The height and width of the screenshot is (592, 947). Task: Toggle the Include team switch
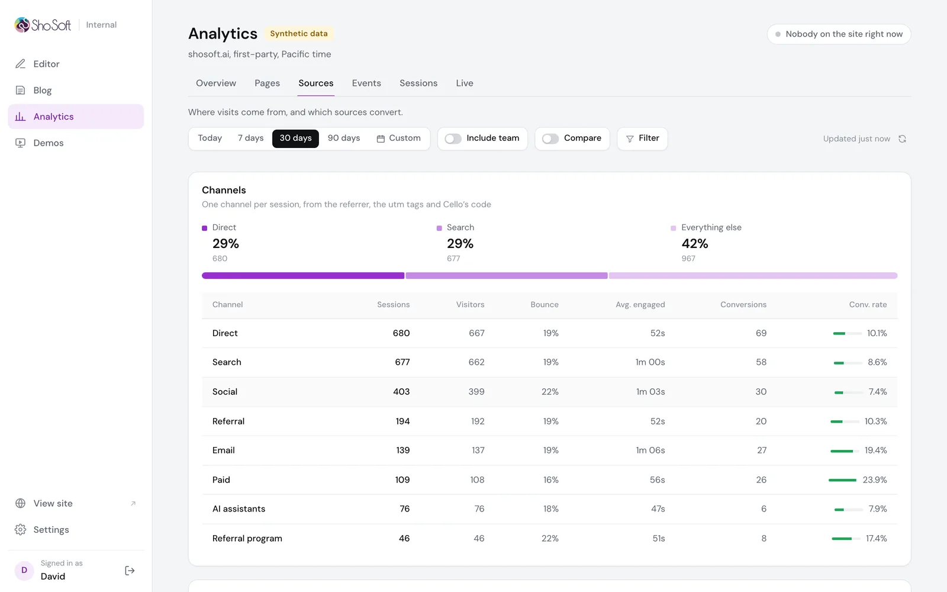point(453,139)
